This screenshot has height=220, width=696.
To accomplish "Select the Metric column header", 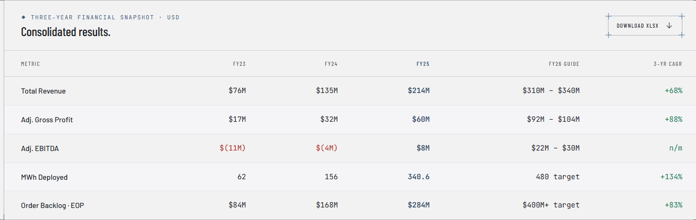I will 30,64.
